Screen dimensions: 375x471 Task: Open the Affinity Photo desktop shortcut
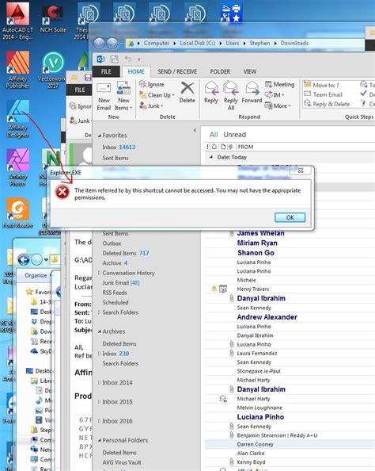click(17, 167)
